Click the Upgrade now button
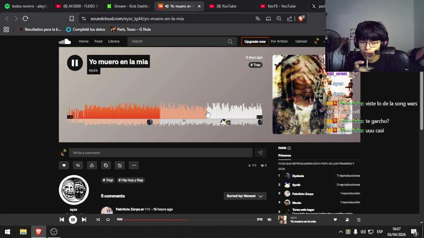This screenshot has width=424, height=238. [x=255, y=41]
